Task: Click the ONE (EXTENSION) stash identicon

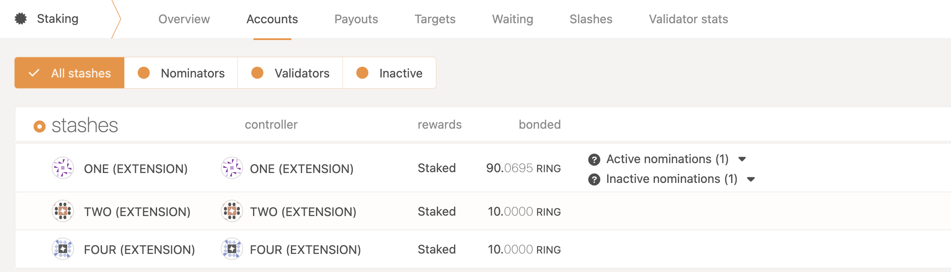Action: point(63,168)
